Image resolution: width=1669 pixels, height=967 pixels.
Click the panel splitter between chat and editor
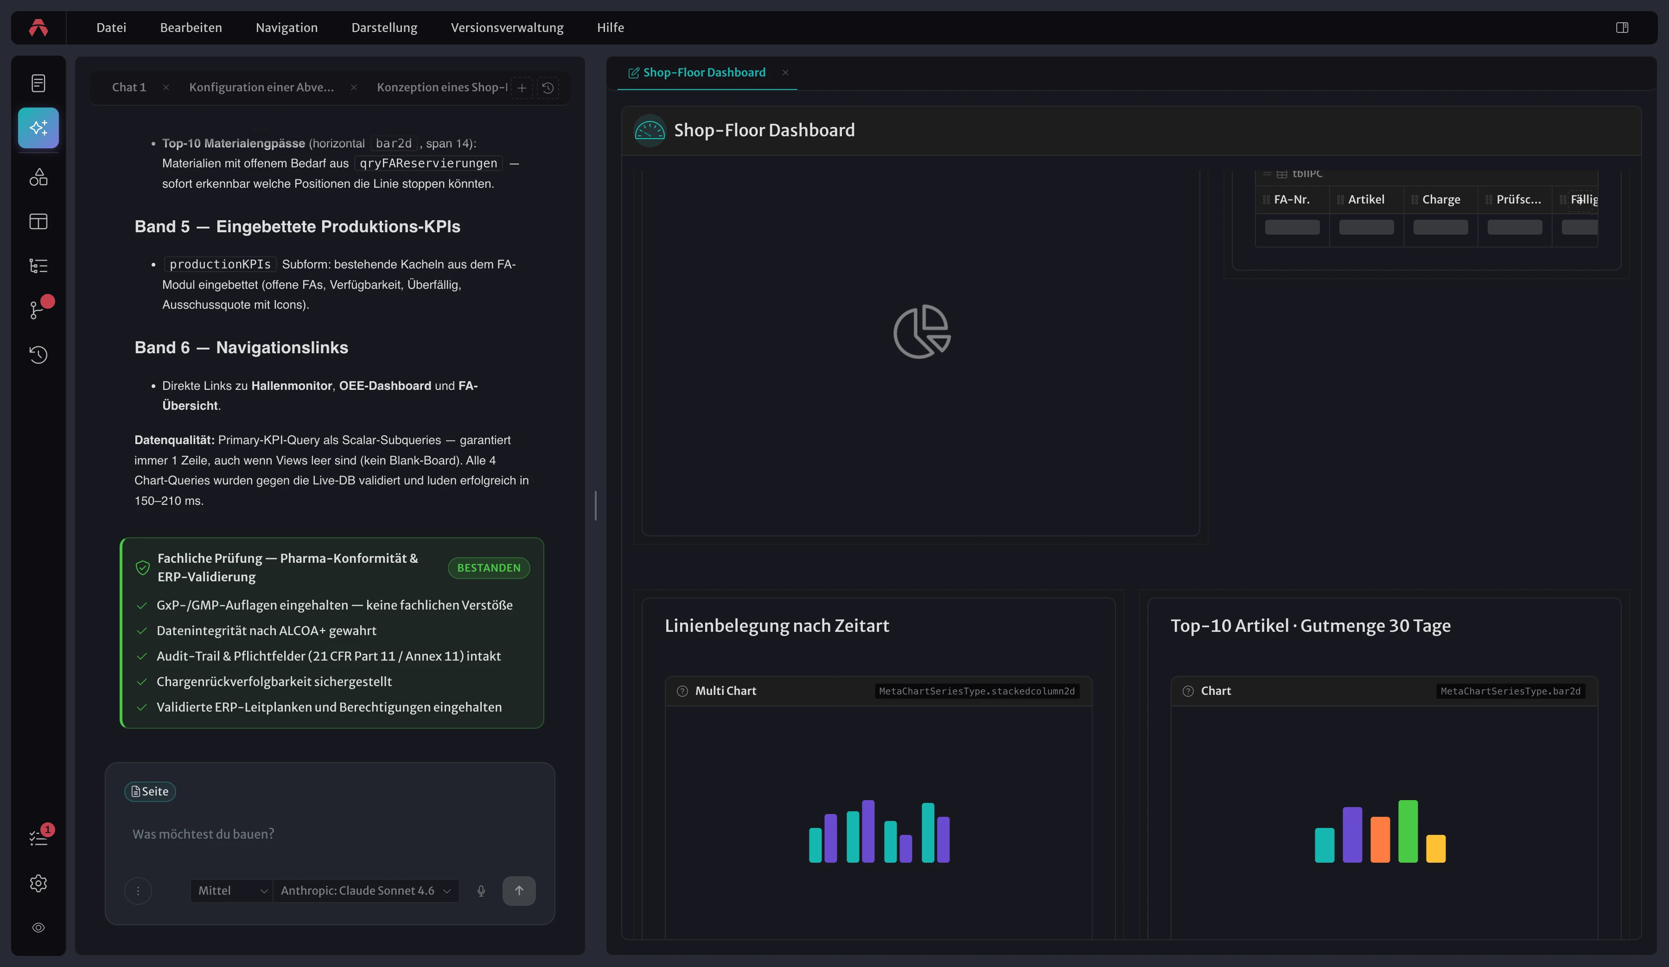595,505
